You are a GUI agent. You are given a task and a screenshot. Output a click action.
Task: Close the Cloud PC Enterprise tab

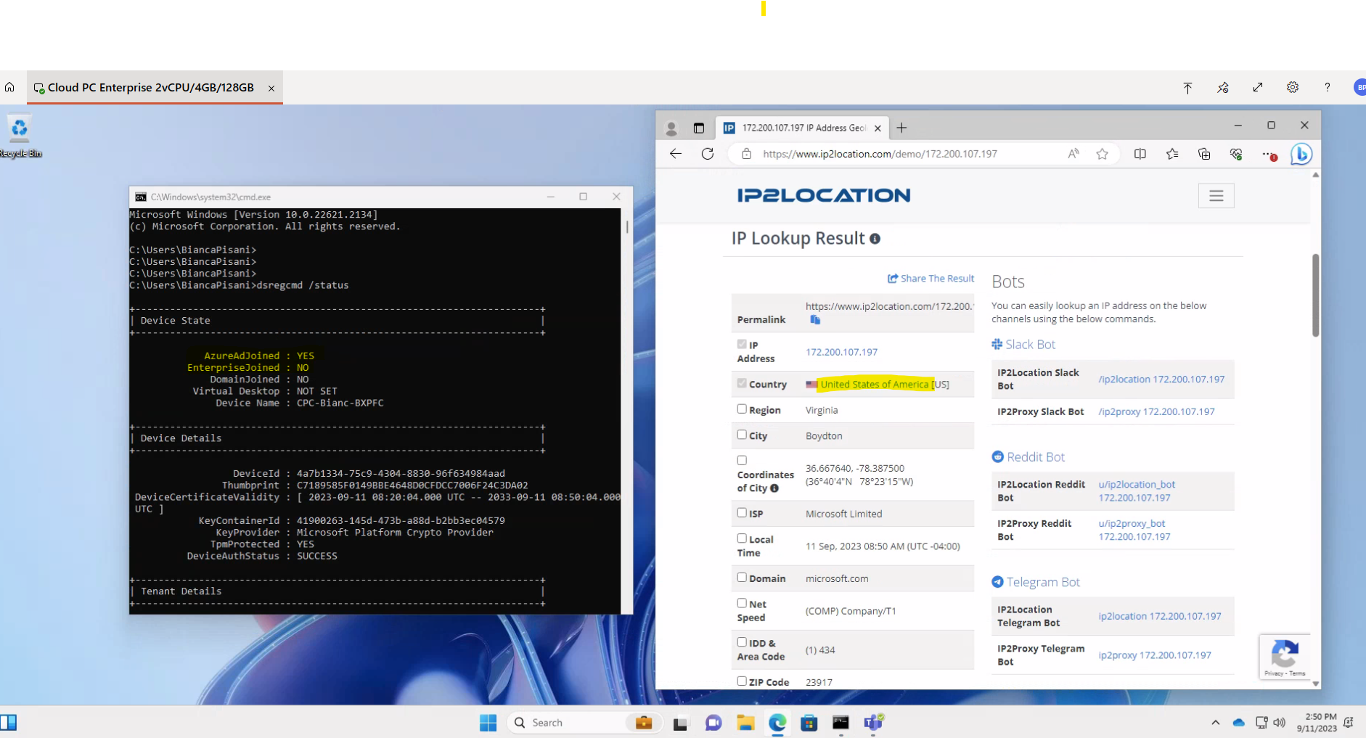point(271,88)
